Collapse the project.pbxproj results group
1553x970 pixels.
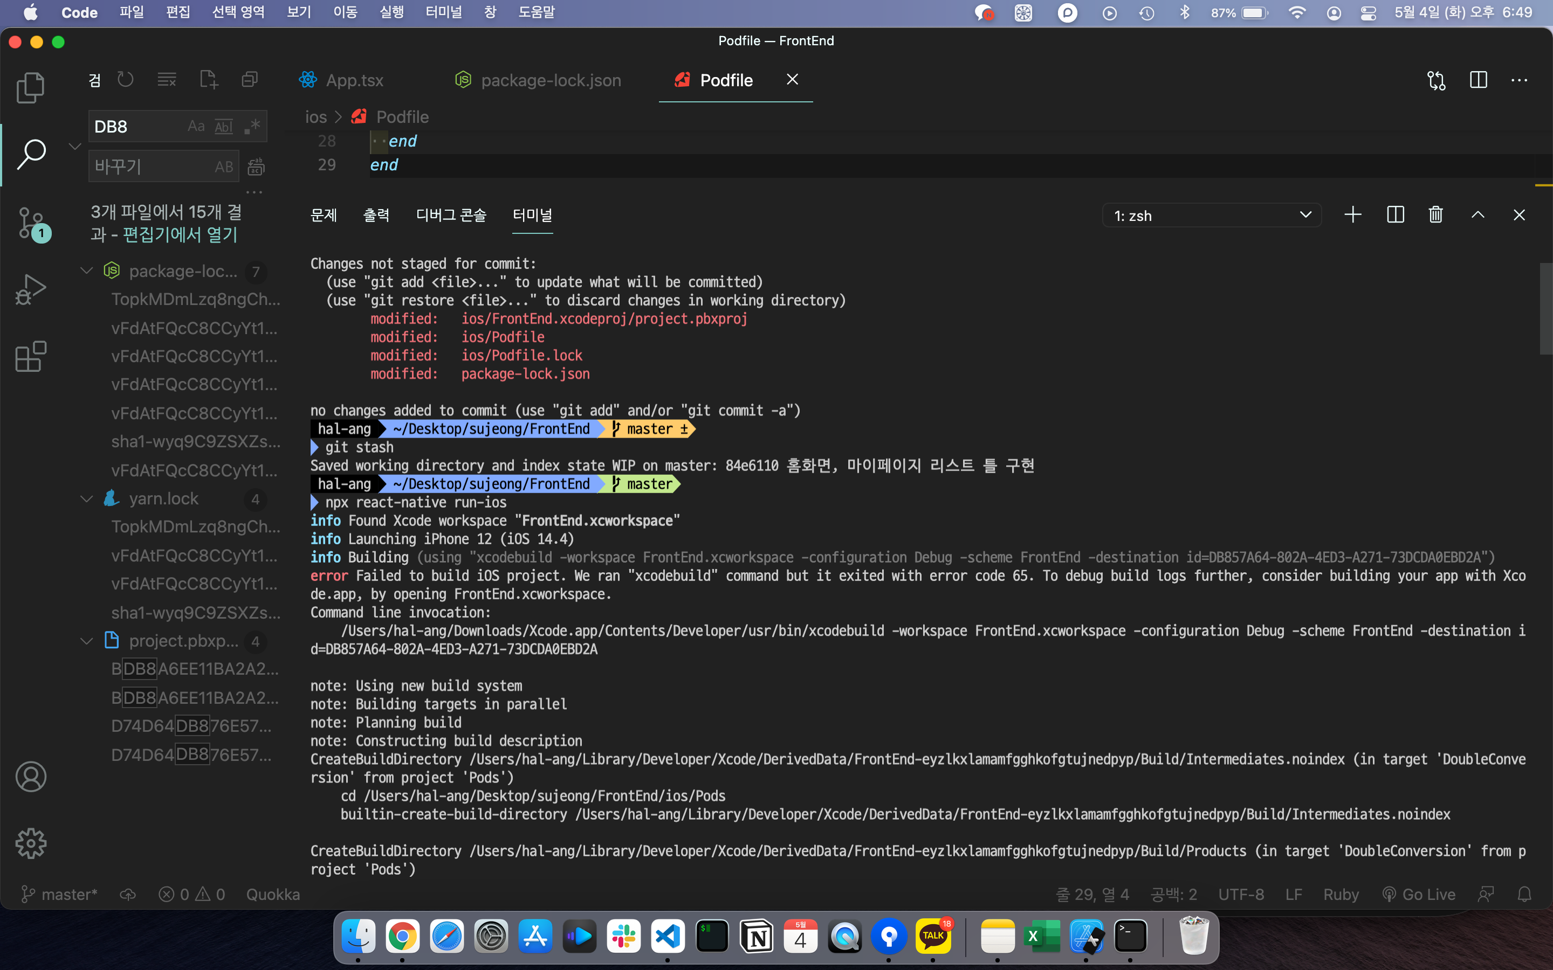coord(87,641)
